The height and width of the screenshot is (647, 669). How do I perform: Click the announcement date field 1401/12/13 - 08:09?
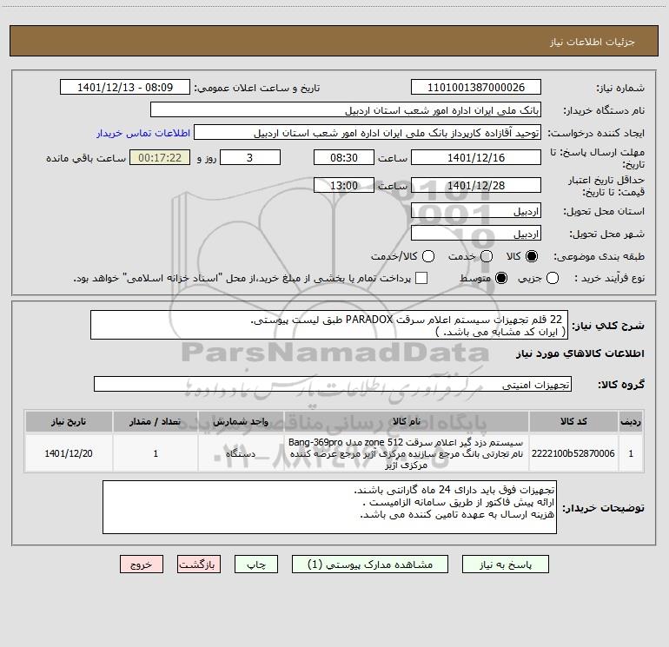click(125, 88)
